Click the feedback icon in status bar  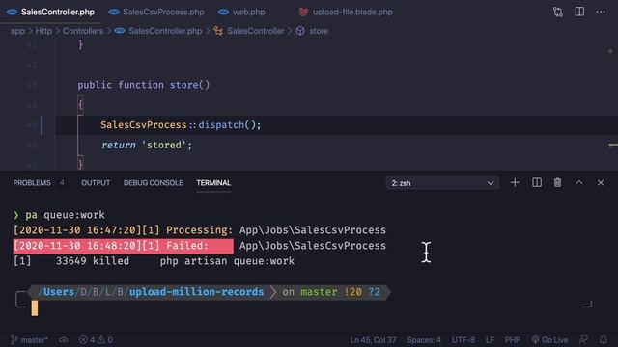tap(583, 340)
